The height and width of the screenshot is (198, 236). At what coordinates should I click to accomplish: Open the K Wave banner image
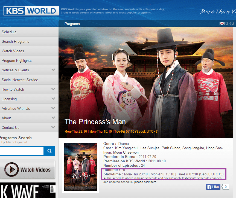[27, 191]
